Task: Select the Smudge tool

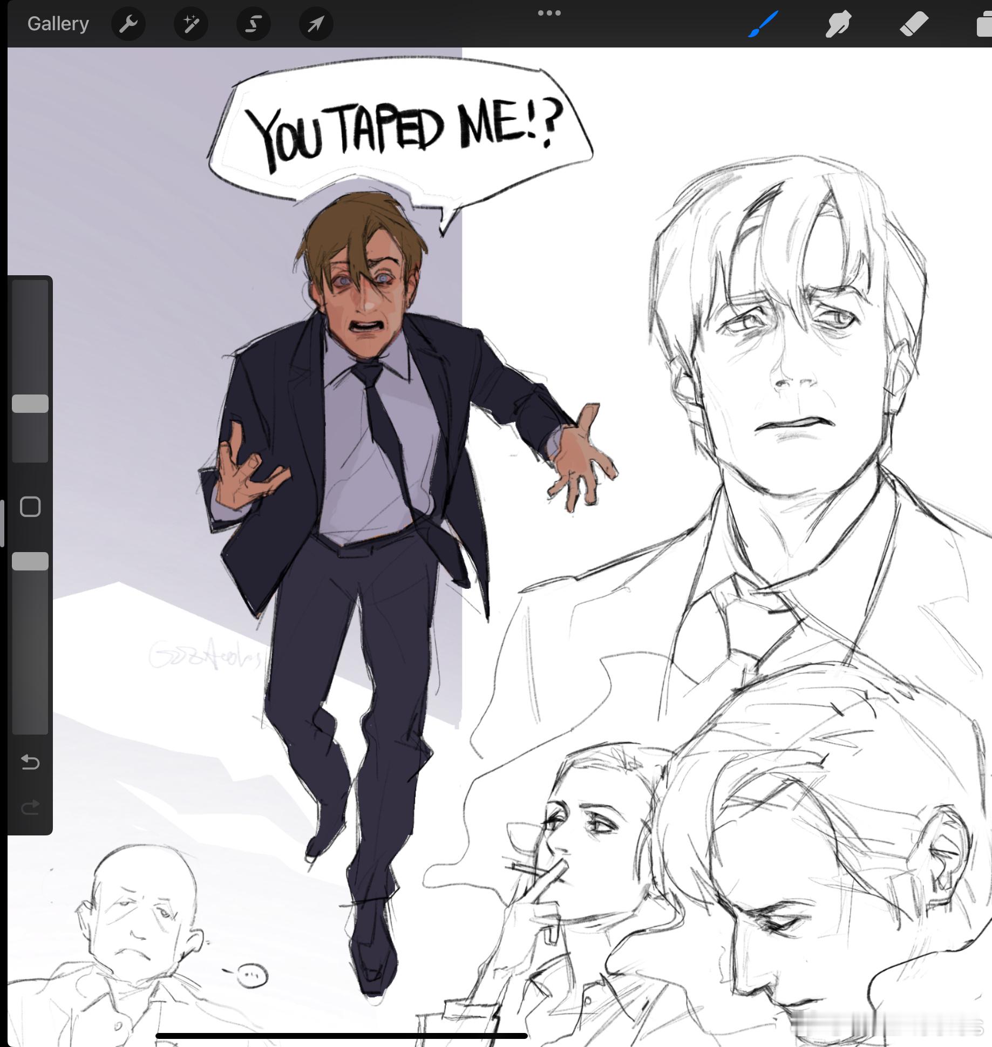Action: tap(838, 24)
